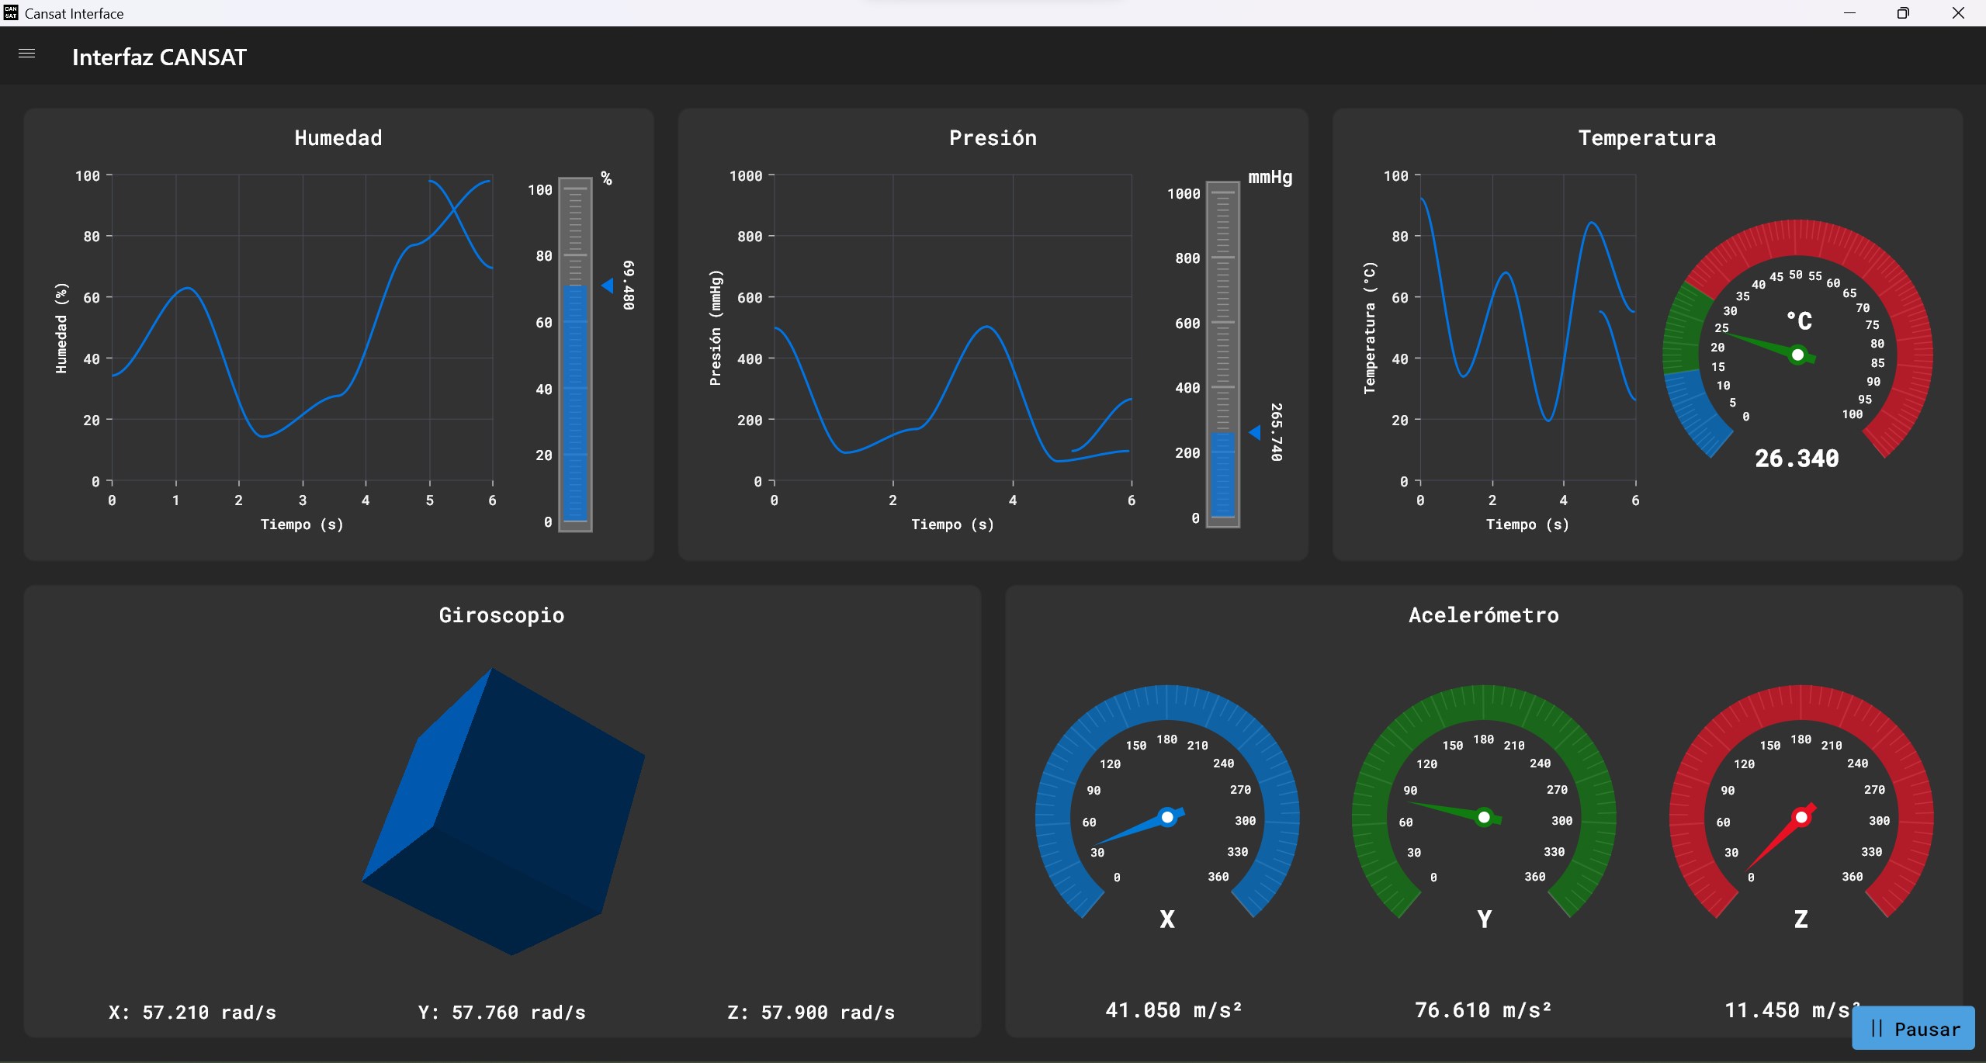Viewport: 1986px width, 1063px height.
Task: Click the Humedad vertical linear gauge bar
Action: pos(575,355)
